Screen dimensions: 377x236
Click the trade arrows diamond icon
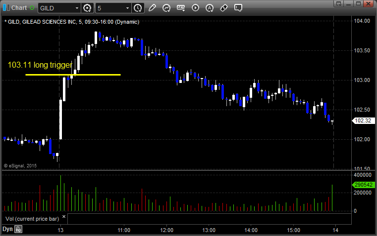click(x=224, y=8)
